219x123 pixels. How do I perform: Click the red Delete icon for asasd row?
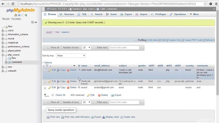(68, 88)
